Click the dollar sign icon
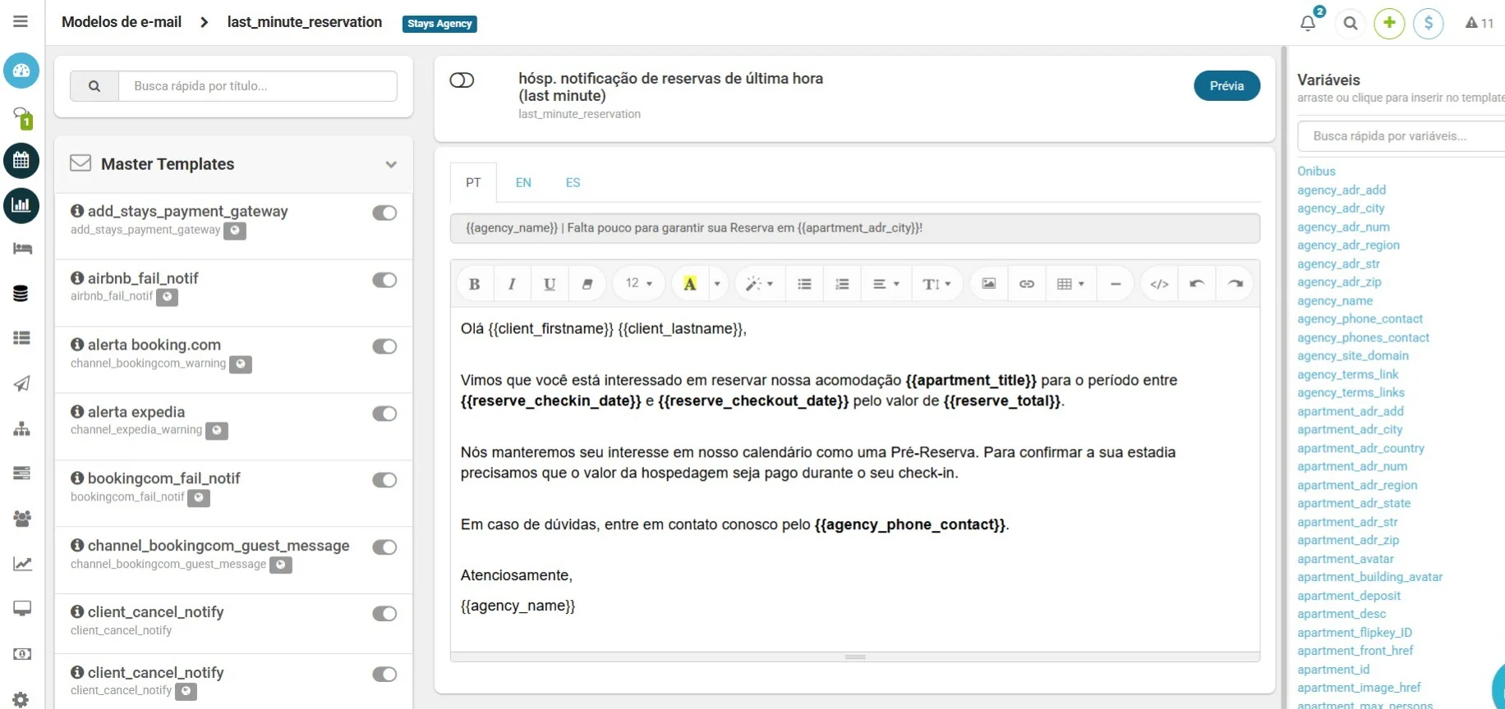Viewport: 1505px width, 709px height. [1429, 23]
